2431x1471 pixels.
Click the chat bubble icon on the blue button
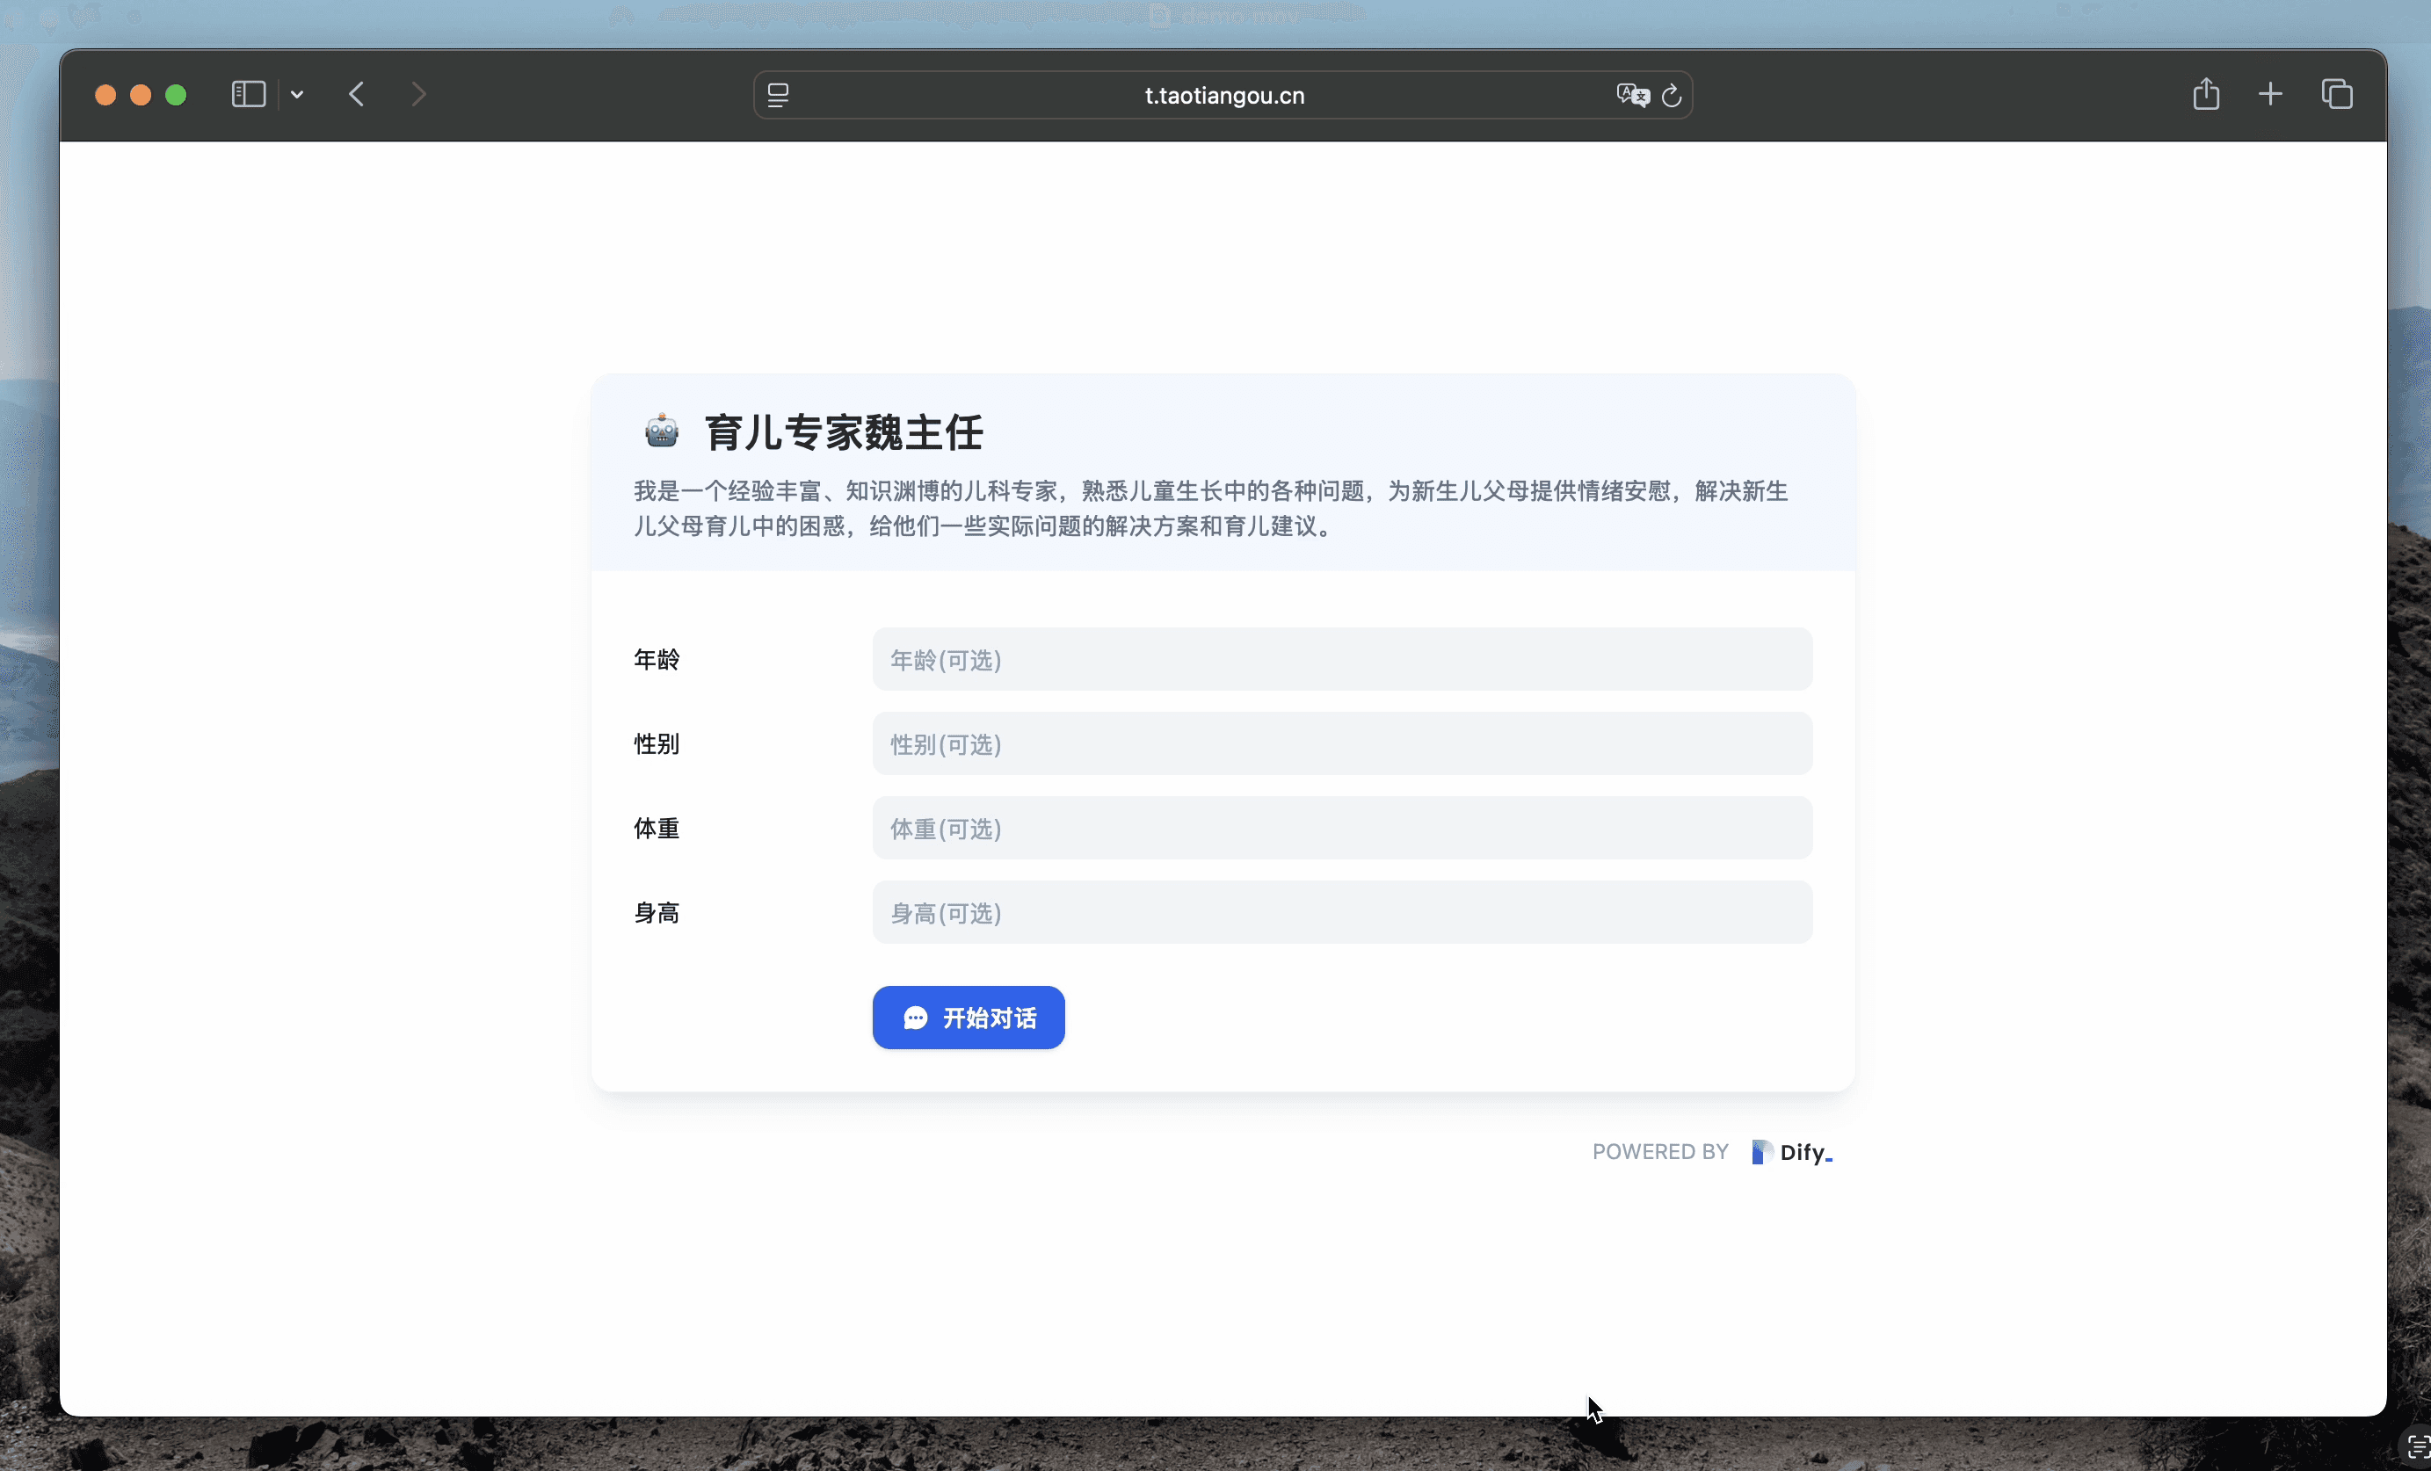(915, 1018)
